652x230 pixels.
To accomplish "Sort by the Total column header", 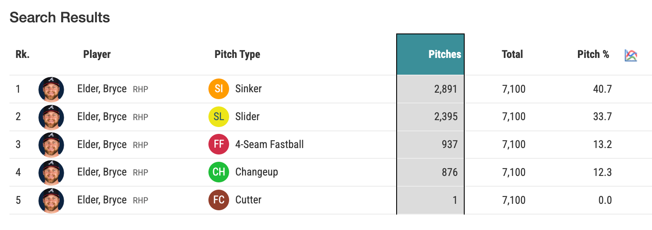I will point(512,54).
